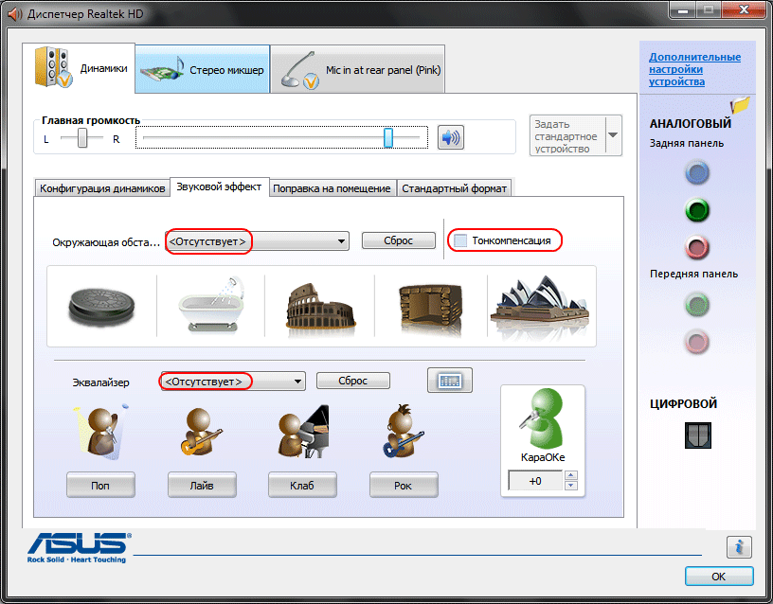
Task: Expand the Окружающая обстановка dropdown
Action: tap(341, 241)
